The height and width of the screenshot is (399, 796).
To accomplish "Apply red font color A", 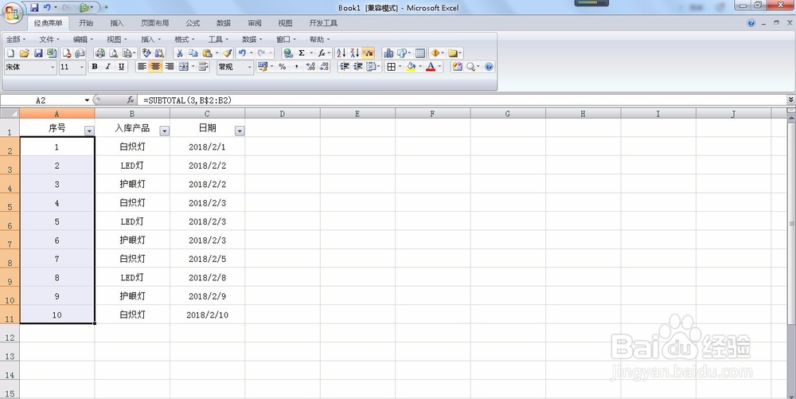I will point(431,67).
